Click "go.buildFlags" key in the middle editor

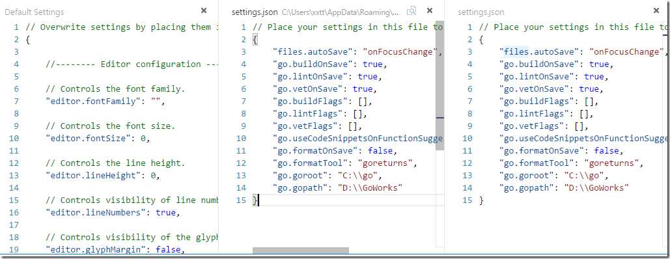point(310,102)
